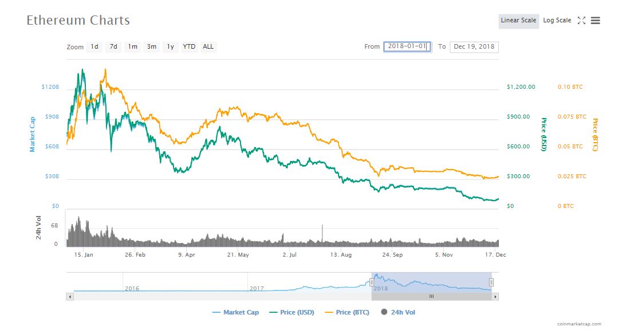The width and height of the screenshot is (622, 334).
Task: Switch to Log Scale
Action: tap(557, 21)
